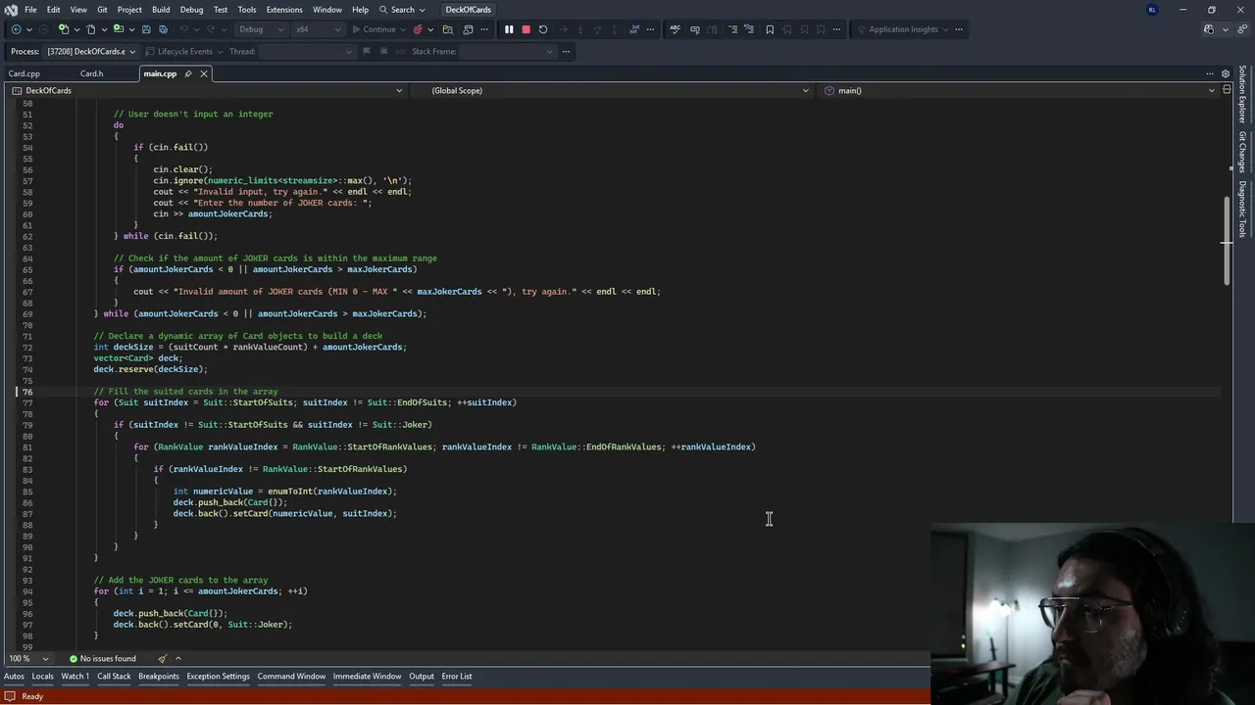This screenshot has height=705, width=1255.
Task: Click the RL account avatar
Action: pos(1152,10)
